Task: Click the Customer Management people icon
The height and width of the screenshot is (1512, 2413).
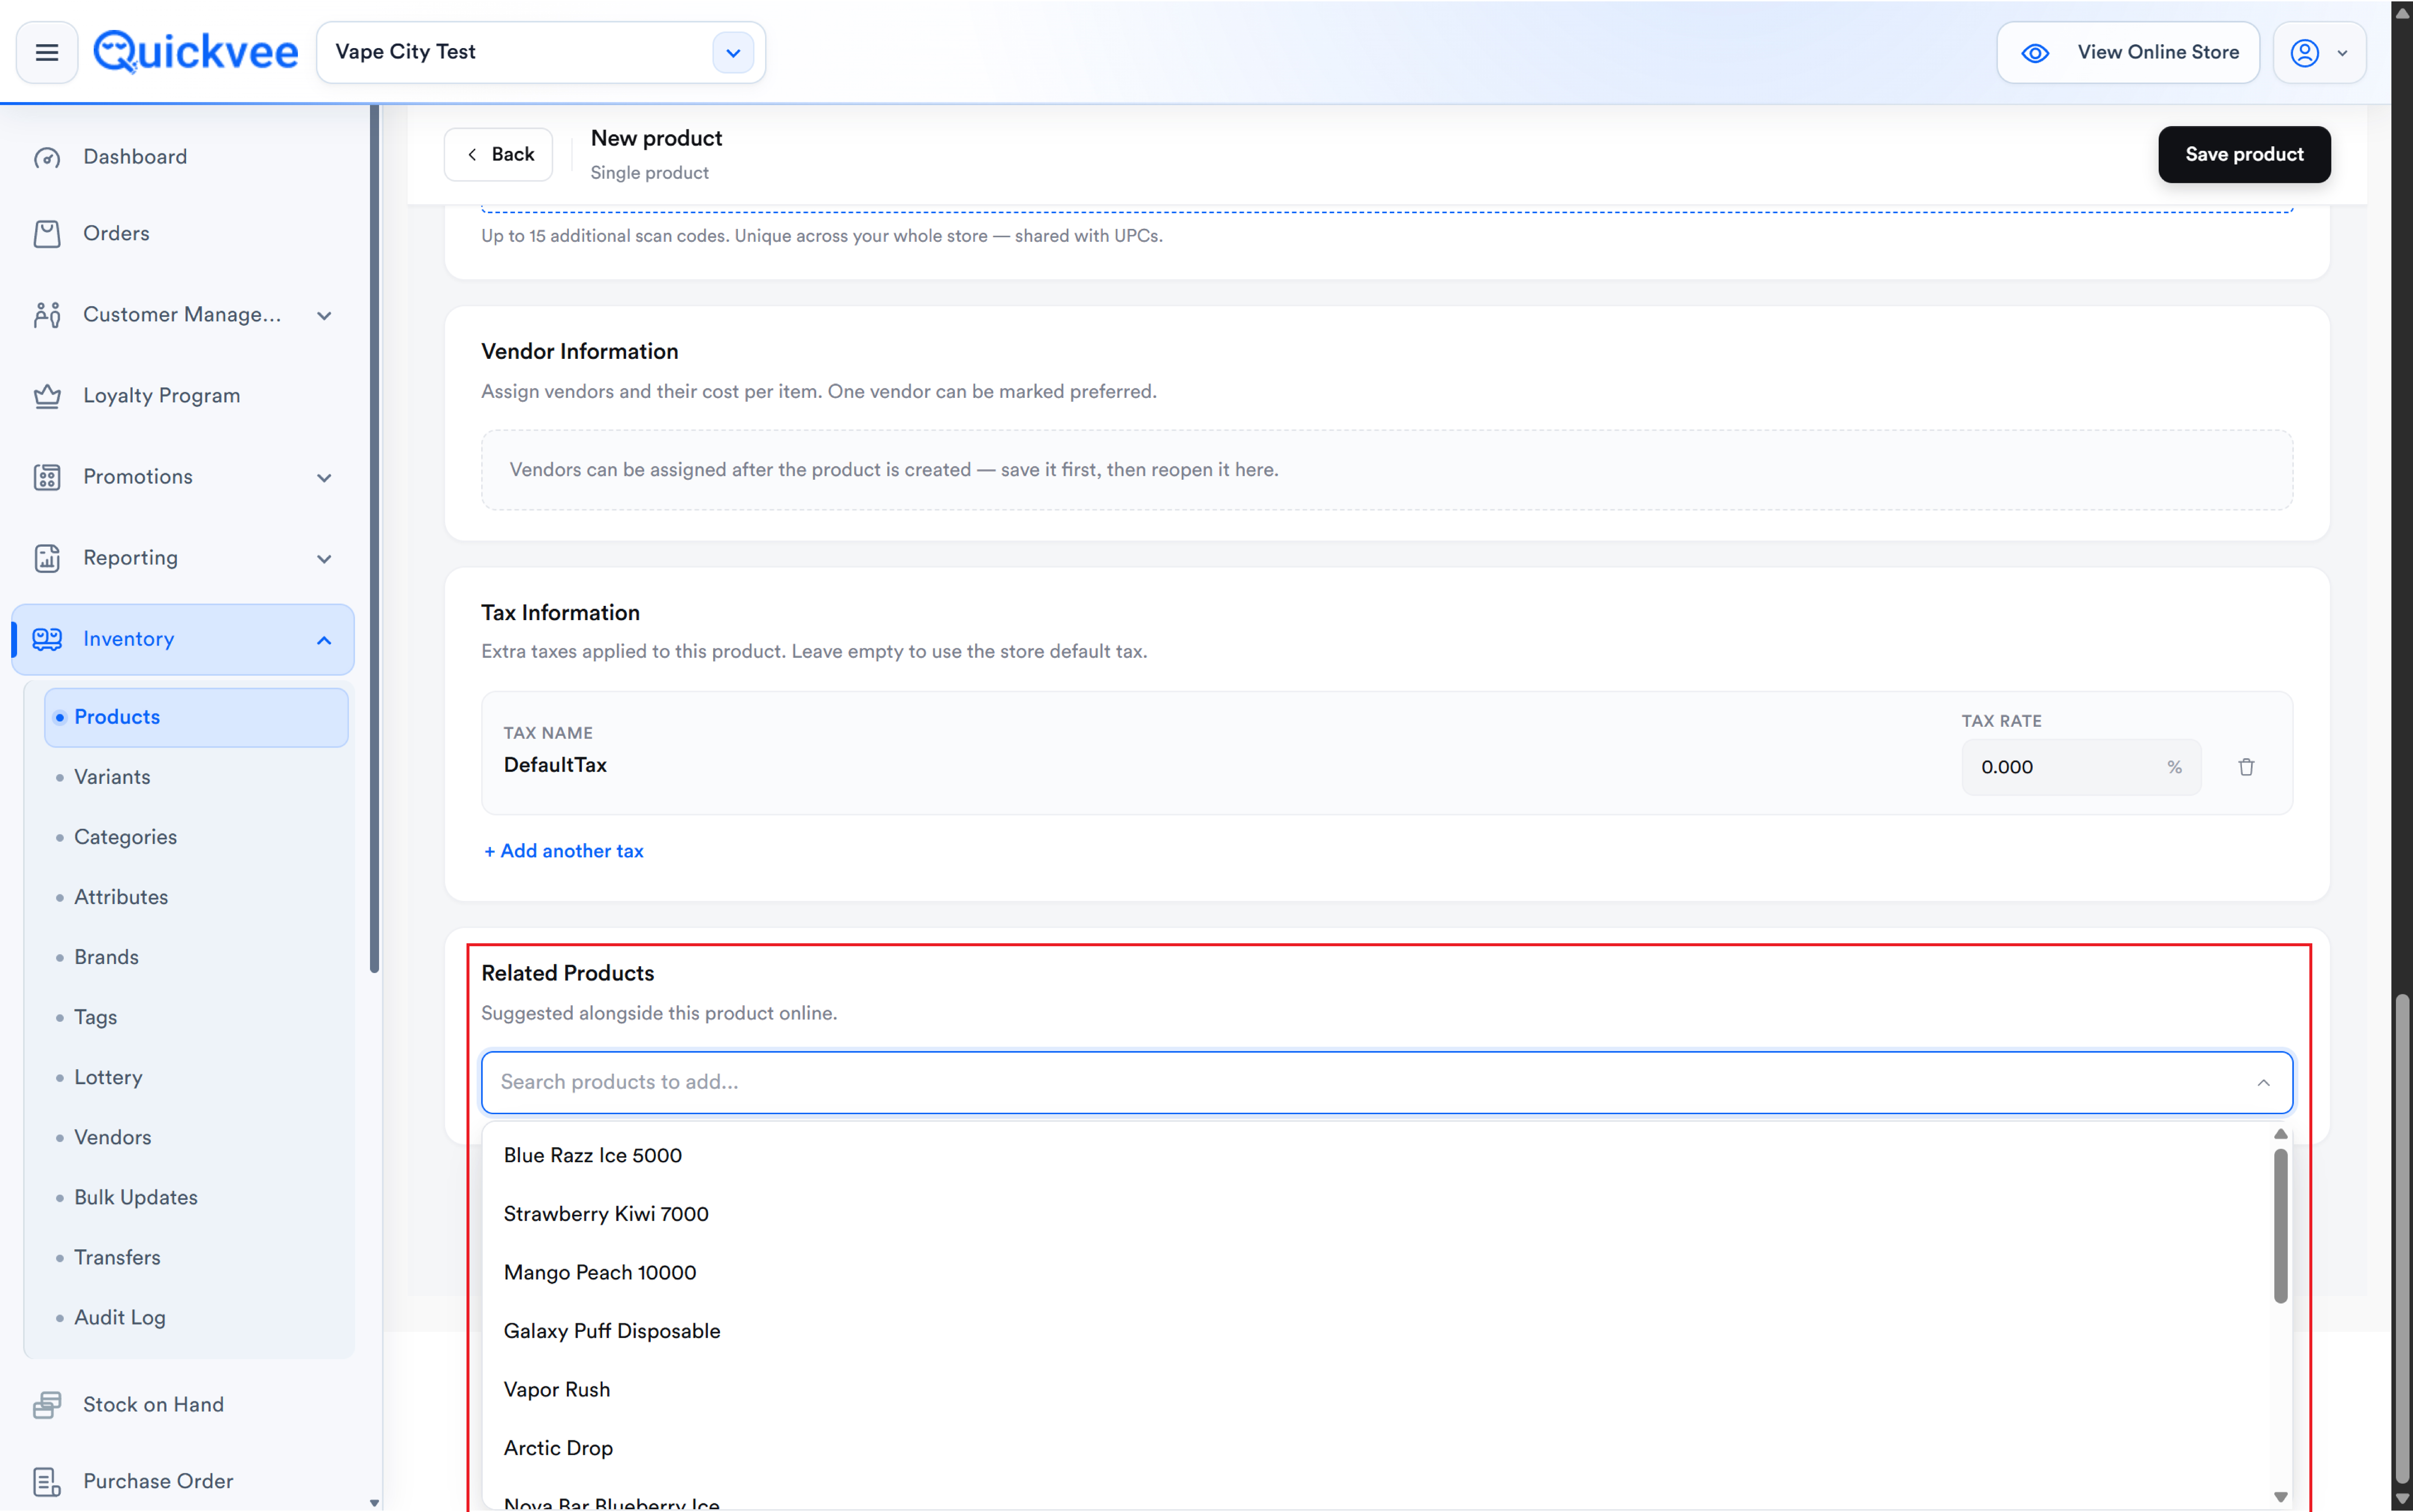Action: 47,315
